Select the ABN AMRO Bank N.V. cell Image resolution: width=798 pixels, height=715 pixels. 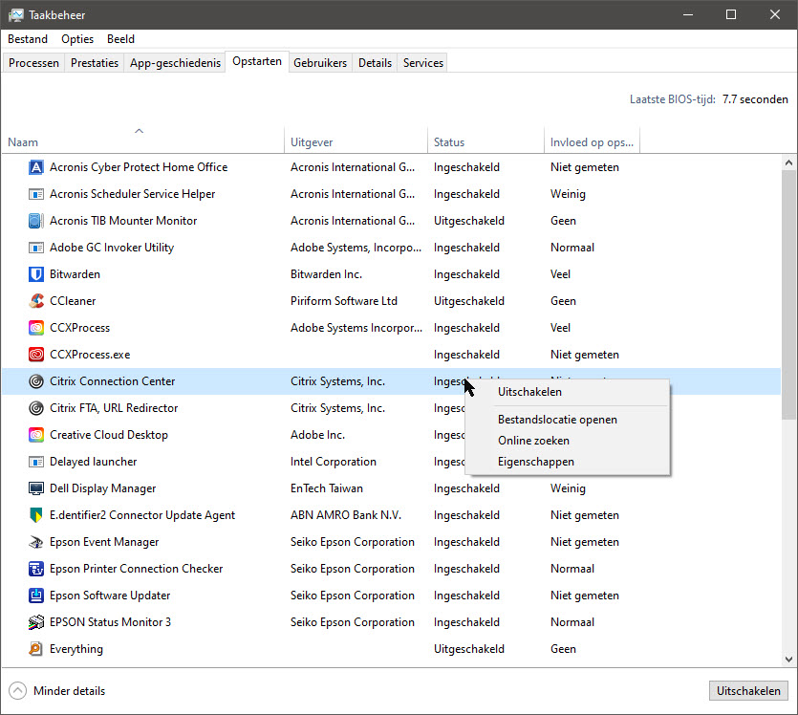click(x=346, y=515)
